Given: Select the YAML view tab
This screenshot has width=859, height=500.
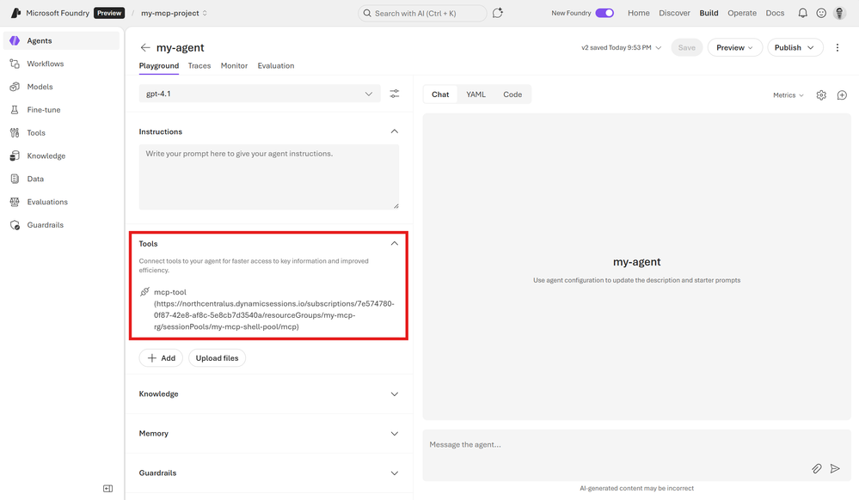Looking at the screenshot, I should coord(476,95).
